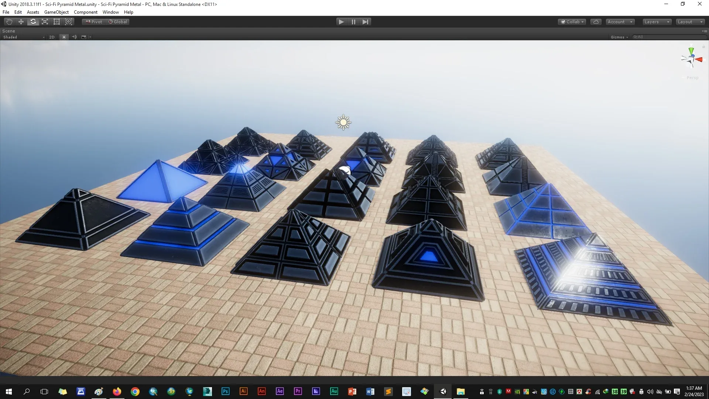Screen dimensions: 709x399
Task: Toggle Pivot handle position button
Action: coord(94,22)
